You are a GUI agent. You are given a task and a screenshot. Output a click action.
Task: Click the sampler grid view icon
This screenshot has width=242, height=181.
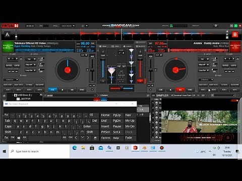pyautogui.click(x=203, y=95)
